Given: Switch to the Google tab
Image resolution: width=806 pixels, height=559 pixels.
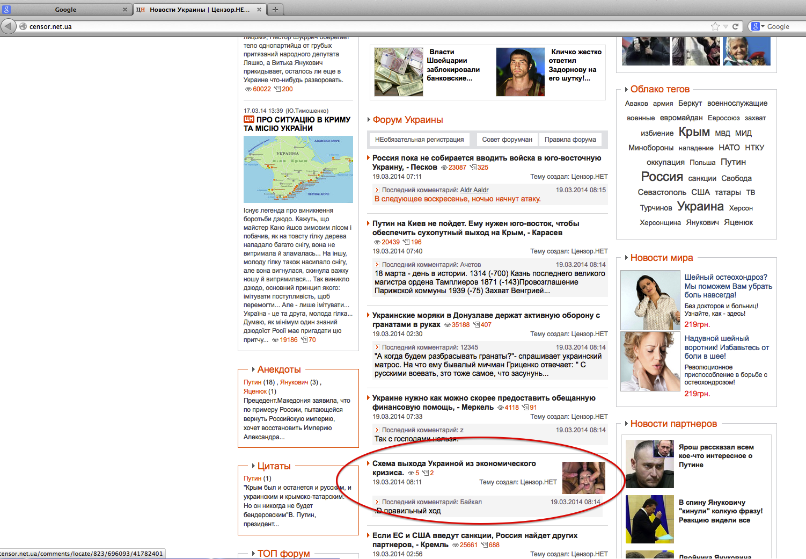Looking at the screenshot, I should [65, 9].
